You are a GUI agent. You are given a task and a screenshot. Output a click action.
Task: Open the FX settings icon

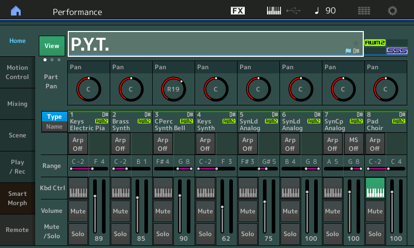pos(238,11)
